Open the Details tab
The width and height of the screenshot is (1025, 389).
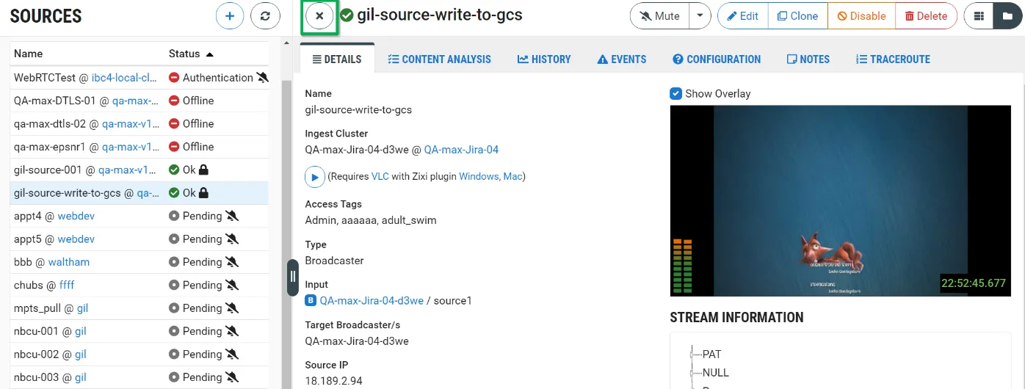pyautogui.click(x=337, y=59)
